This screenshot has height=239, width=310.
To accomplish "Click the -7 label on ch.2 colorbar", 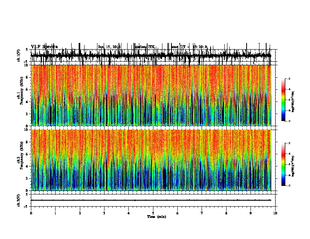I will point(288,185).
